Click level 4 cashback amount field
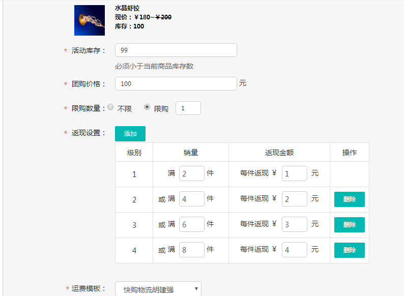Screen dimensions: 404x296 coord(294,250)
